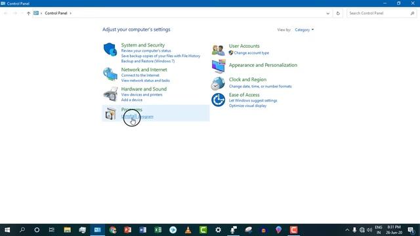Screen dimensions: 420x236
Task: Launch Word from the taskbar
Action: (x=143, y=230)
